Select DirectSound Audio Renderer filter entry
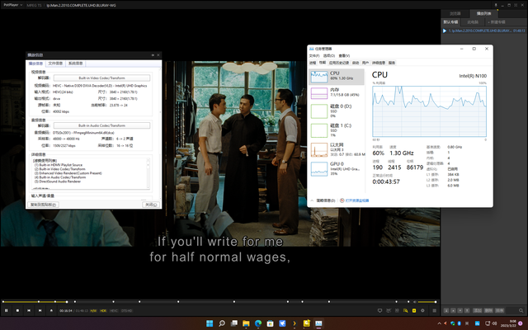Viewport: 528px width, 330px height. pos(58,181)
